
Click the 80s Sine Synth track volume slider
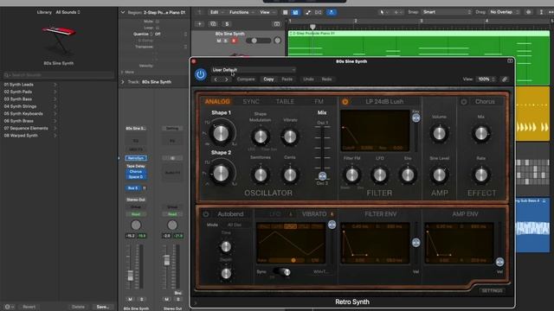coord(259,41)
